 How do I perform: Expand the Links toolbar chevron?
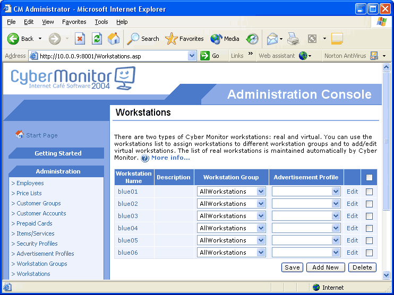point(250,53)
